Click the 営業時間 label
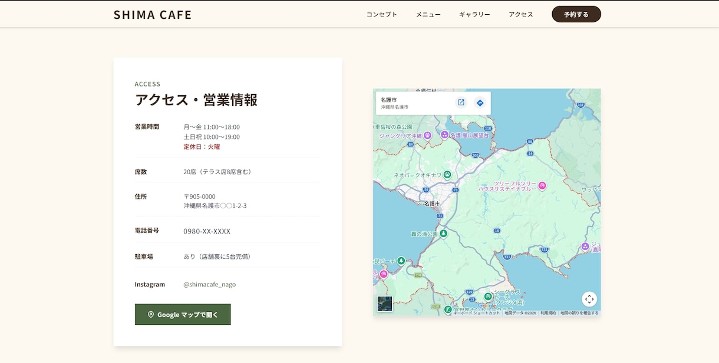Viewport: 719px width, 363px height. tap(147, 126)
